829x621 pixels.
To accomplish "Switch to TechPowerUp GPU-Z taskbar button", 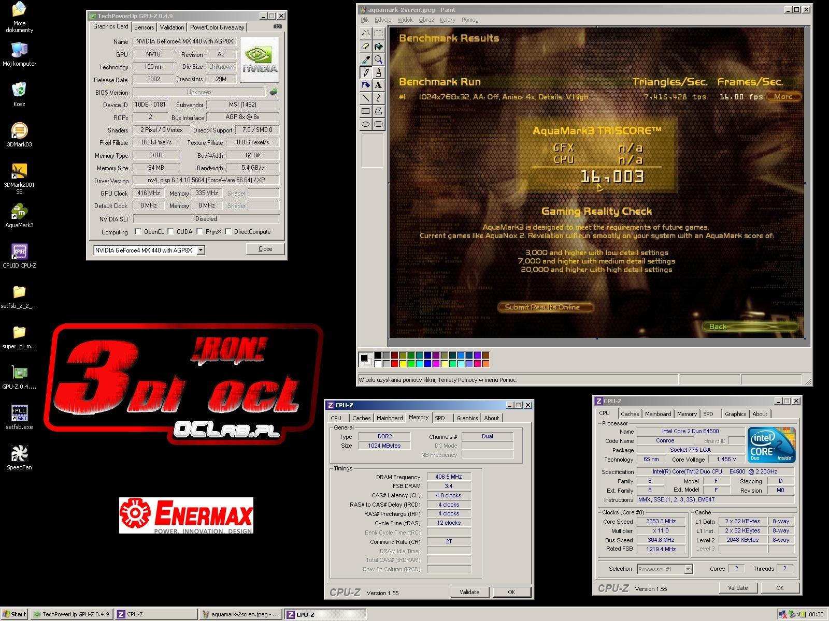I will coord(72,614).
